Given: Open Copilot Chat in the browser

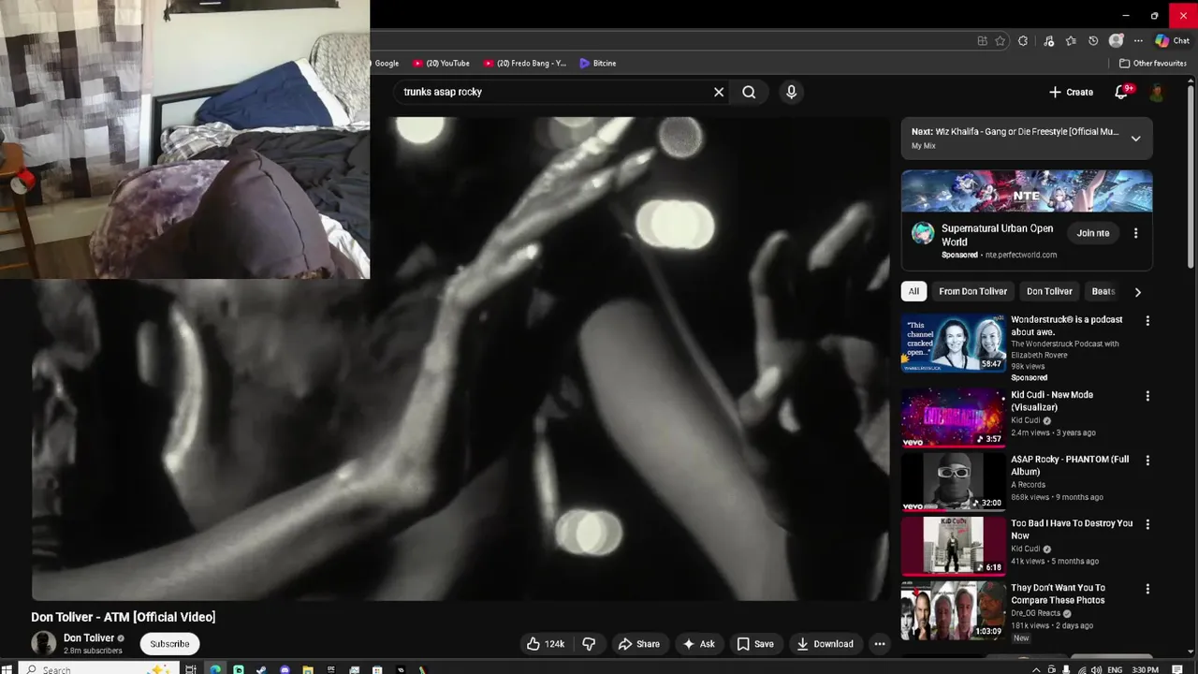Looking at the screenshot, I should pos(1172,41).
